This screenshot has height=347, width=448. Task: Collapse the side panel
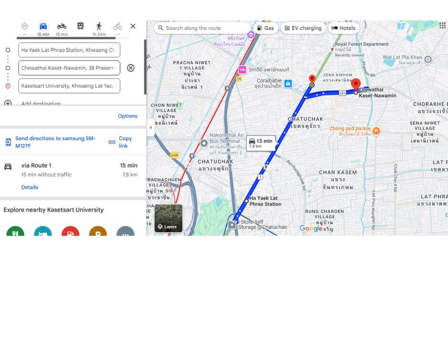pos(151,128)
